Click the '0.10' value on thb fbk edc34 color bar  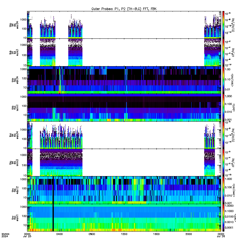pos(228,79)
